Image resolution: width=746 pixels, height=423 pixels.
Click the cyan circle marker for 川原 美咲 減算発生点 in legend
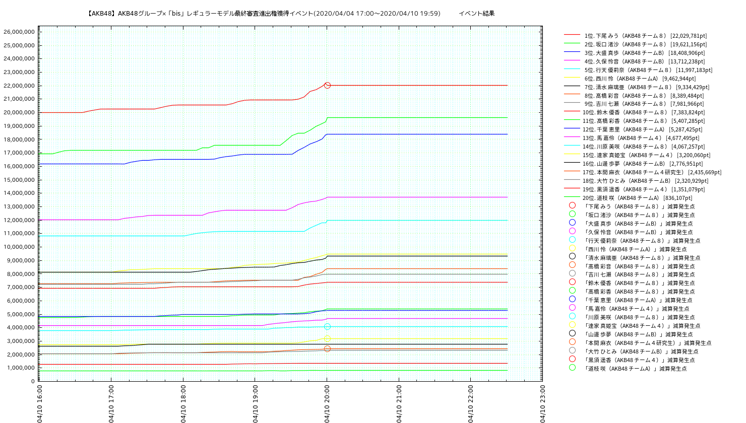click(x=572, y=316)
